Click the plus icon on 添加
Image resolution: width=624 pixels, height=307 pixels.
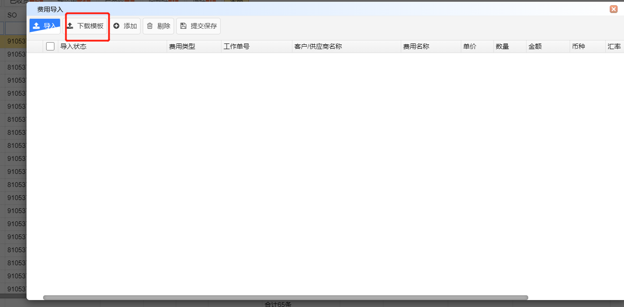pos(116,26)
